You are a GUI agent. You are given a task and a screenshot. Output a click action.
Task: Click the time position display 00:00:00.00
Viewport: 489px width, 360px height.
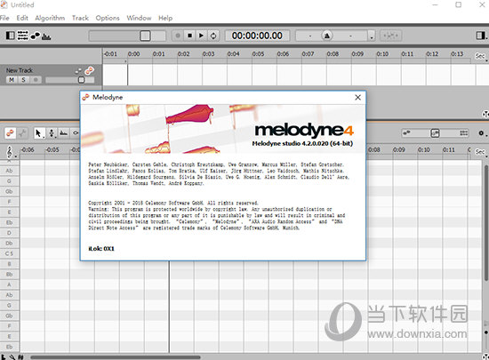(257, 36)
